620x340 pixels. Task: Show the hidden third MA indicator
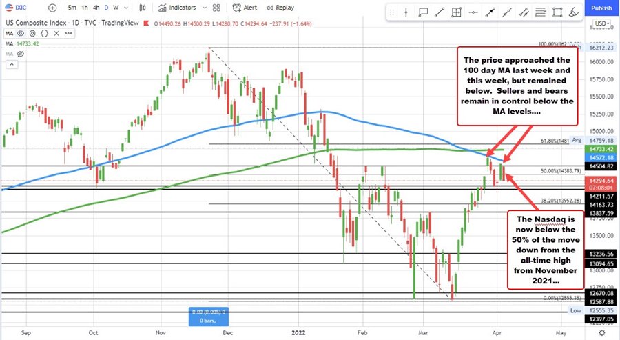click(x=21, y=54)
